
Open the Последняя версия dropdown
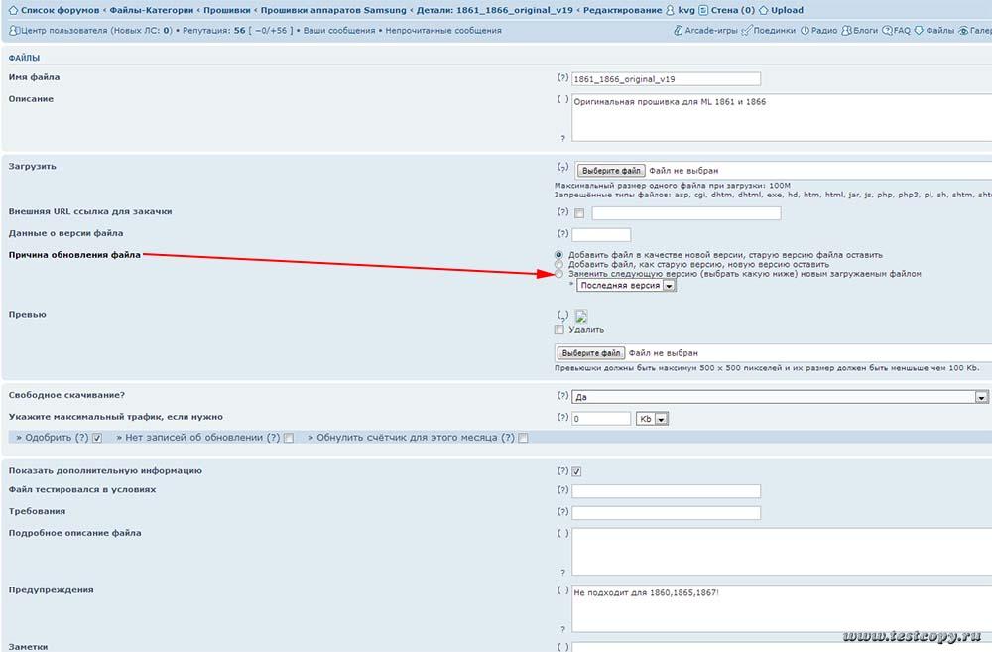(x=626, y=286)
